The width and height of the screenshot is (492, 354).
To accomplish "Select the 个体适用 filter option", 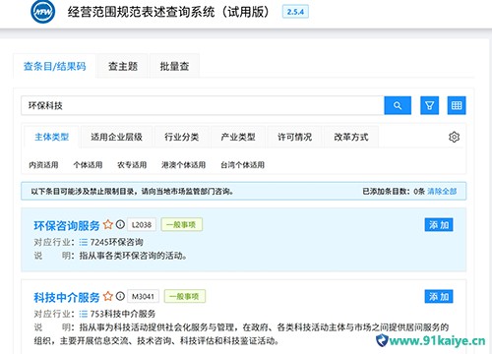I will pyautogui.click(x=88, y=165).
